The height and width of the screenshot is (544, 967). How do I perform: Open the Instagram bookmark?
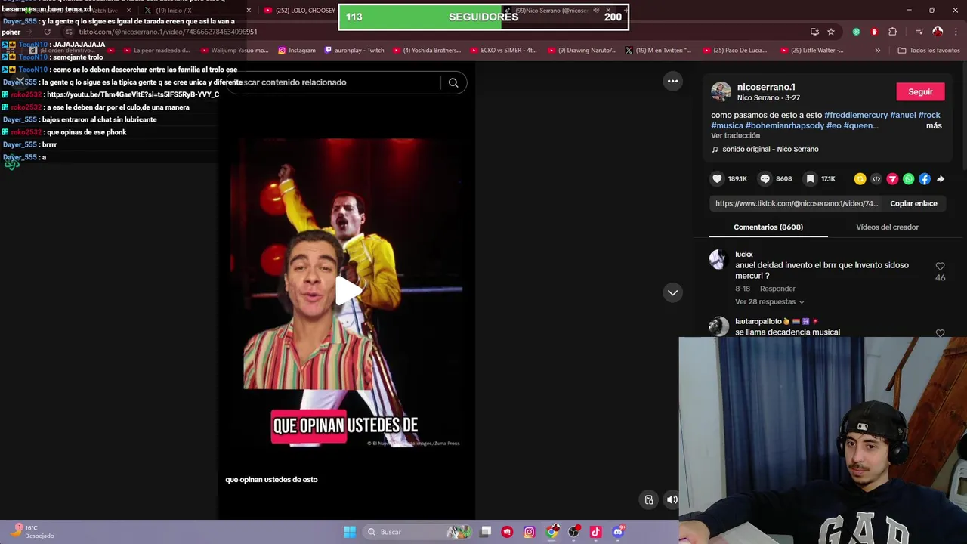click(297, 51)
